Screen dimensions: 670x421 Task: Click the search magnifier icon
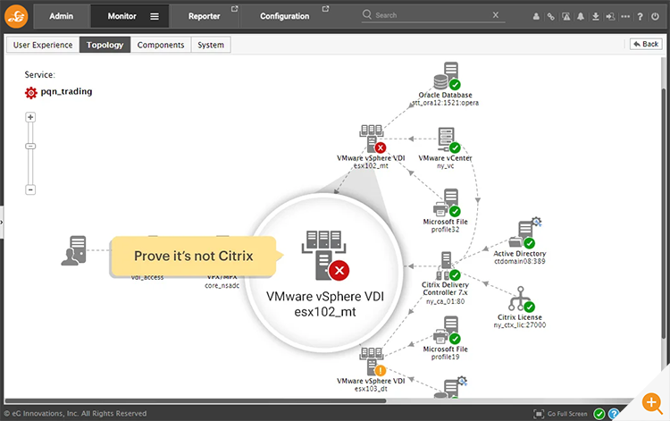[x=366, y=14]
